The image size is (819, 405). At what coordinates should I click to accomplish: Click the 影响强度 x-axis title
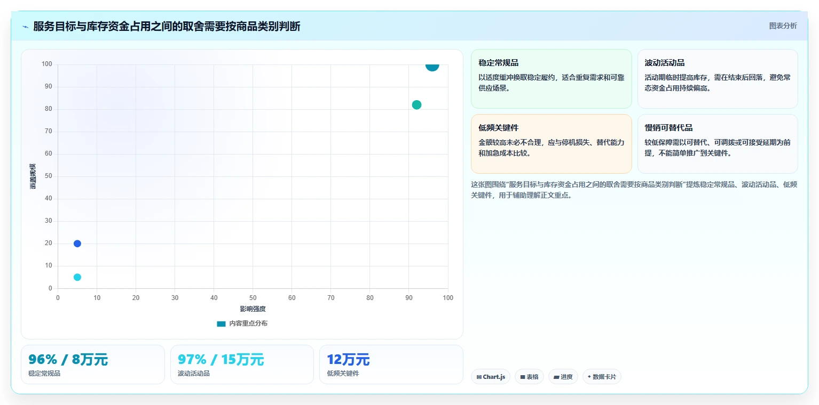[253, 309]
